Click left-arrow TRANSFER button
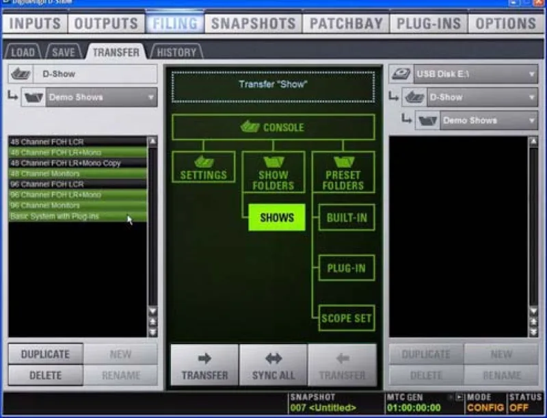The width and height of the screenshot is (547, 418). point(343,365)
